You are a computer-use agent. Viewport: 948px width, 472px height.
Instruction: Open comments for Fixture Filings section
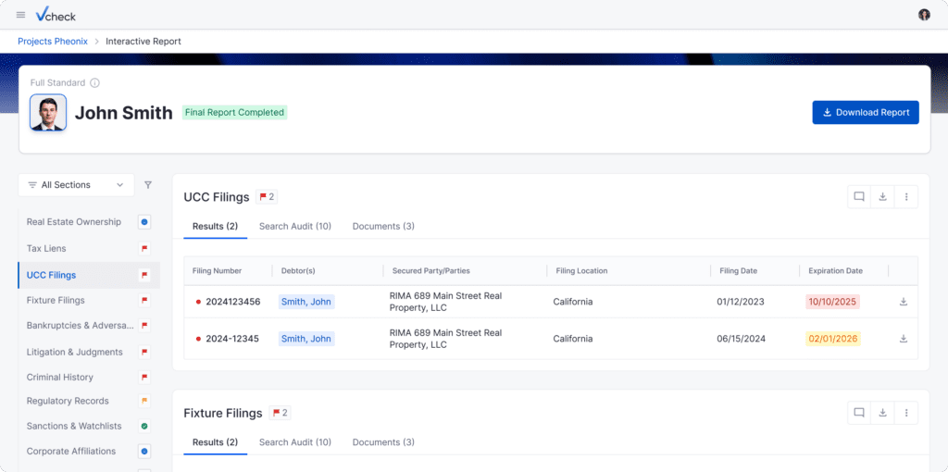click(x=859, y=413)
